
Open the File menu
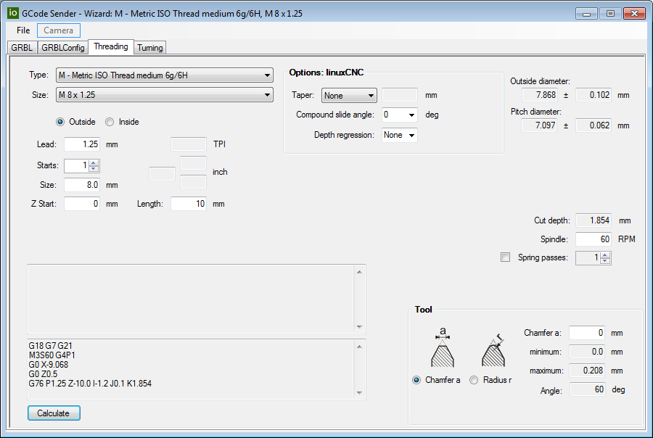point(23,30)
